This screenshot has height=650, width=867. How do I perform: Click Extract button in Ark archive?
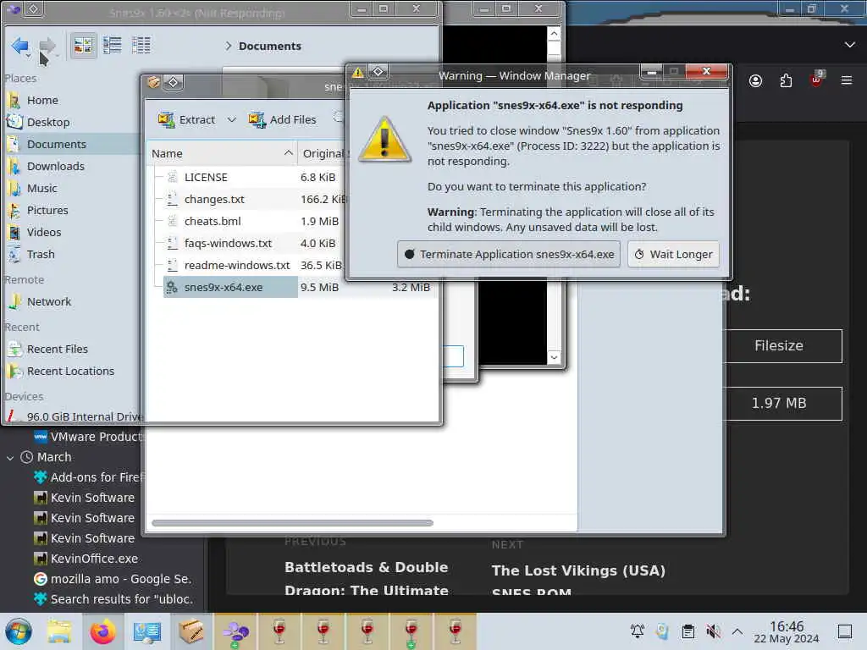point(186,119)
